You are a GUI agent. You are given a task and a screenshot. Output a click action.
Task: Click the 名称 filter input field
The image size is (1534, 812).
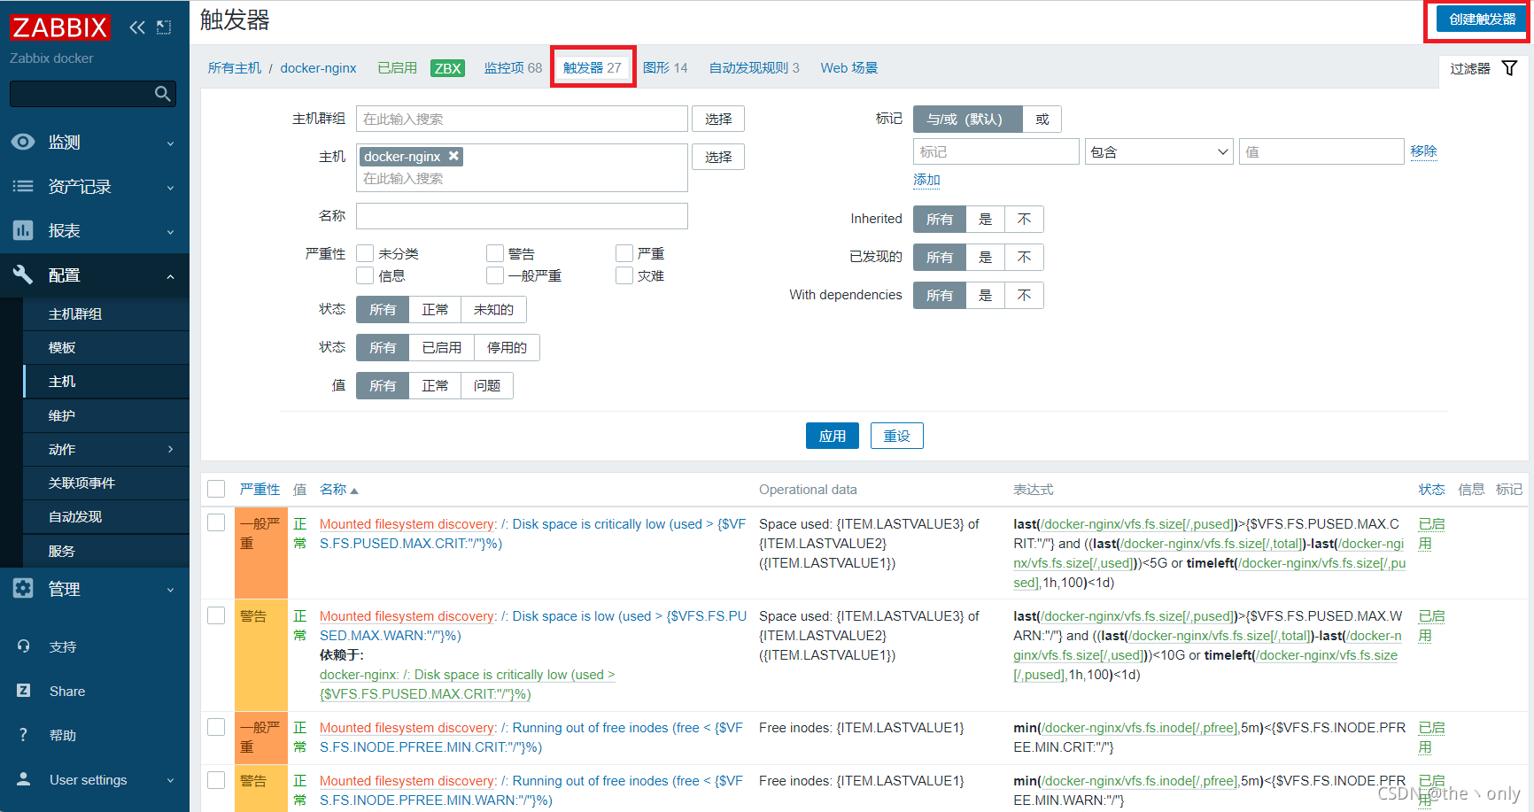[x=522, y=216]
